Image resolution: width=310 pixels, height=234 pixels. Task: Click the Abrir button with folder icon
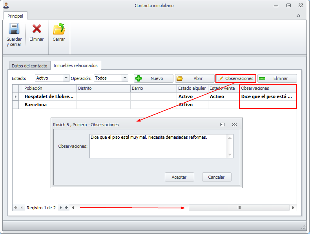point(195,78)
